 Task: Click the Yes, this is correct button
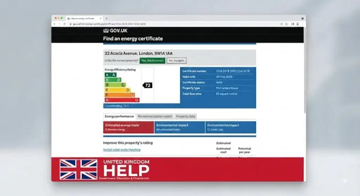[x=152, y=60]
